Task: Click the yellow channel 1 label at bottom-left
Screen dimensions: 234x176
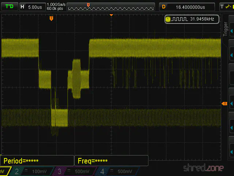Action: point(3,172)
